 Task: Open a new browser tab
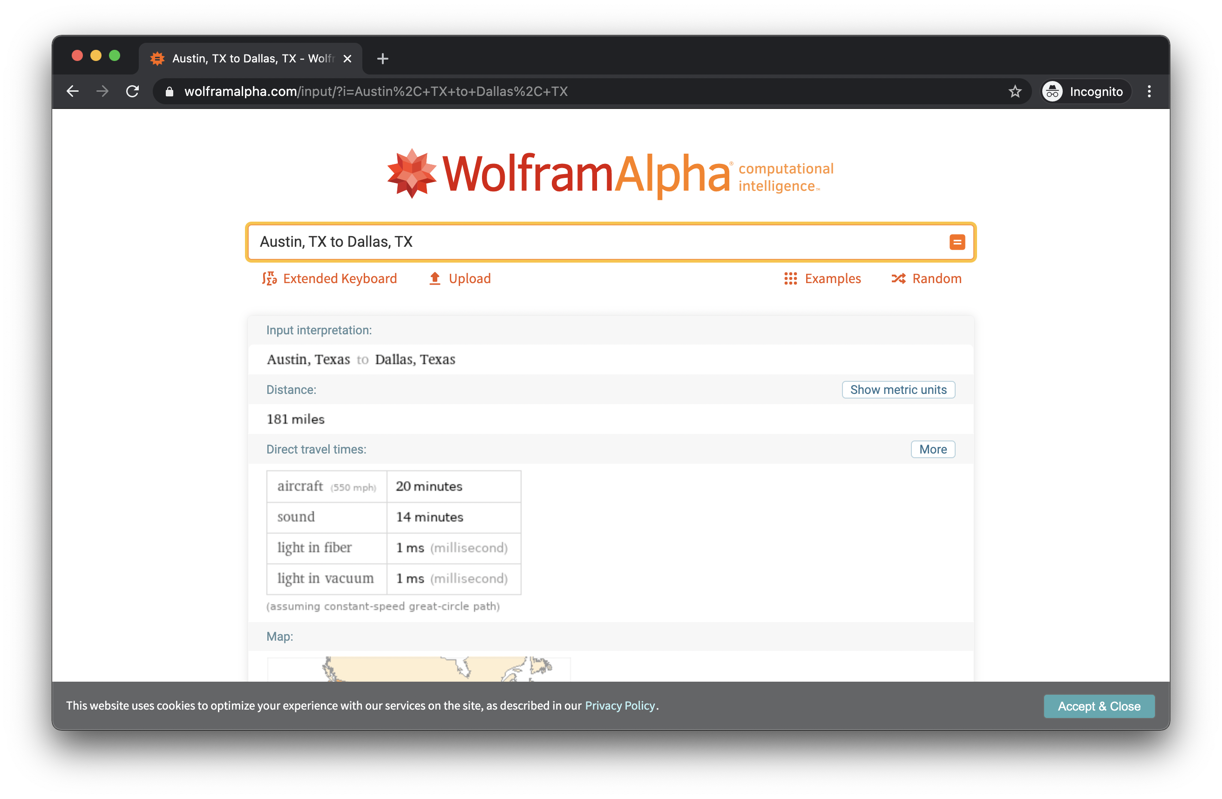coord(382,59)
